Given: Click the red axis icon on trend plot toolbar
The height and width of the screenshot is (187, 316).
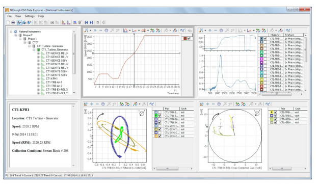Looking at the screenshot, I should tap(135, 31).
